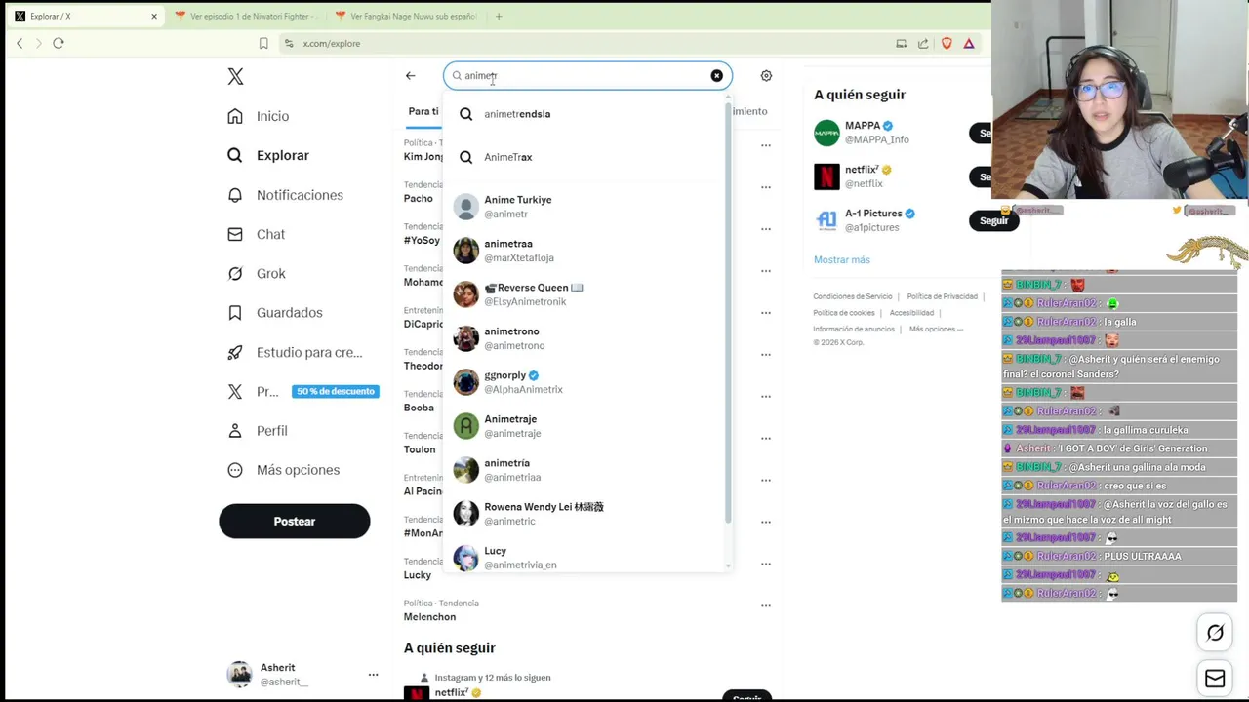Open animetrono profile result
Image resolution: width=1249 pixels, height=702 pixels.
pos(585,338)
